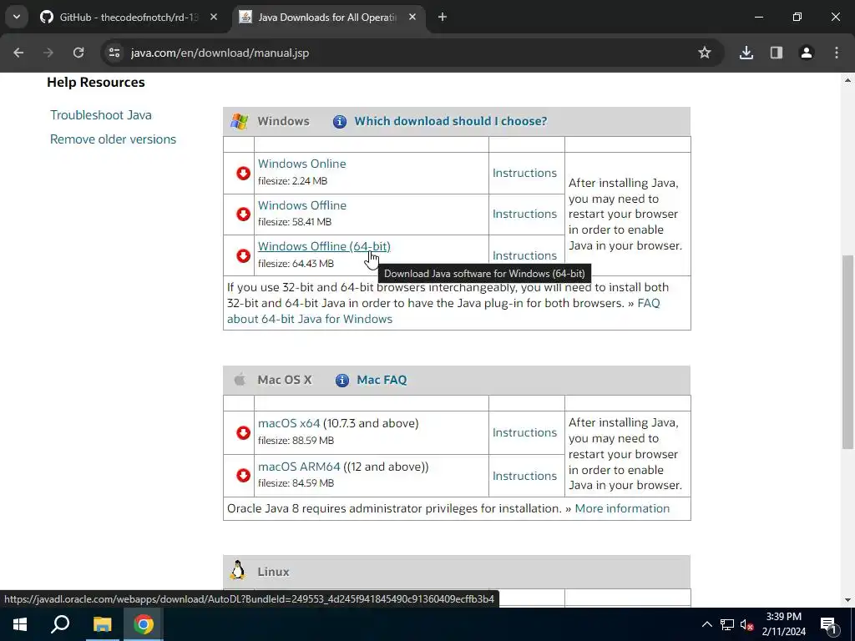Switch to the GitHub thecodeofnotch tab
This screenshot has width=855, height=641.
pyautogui.click(x=129, y=18)
